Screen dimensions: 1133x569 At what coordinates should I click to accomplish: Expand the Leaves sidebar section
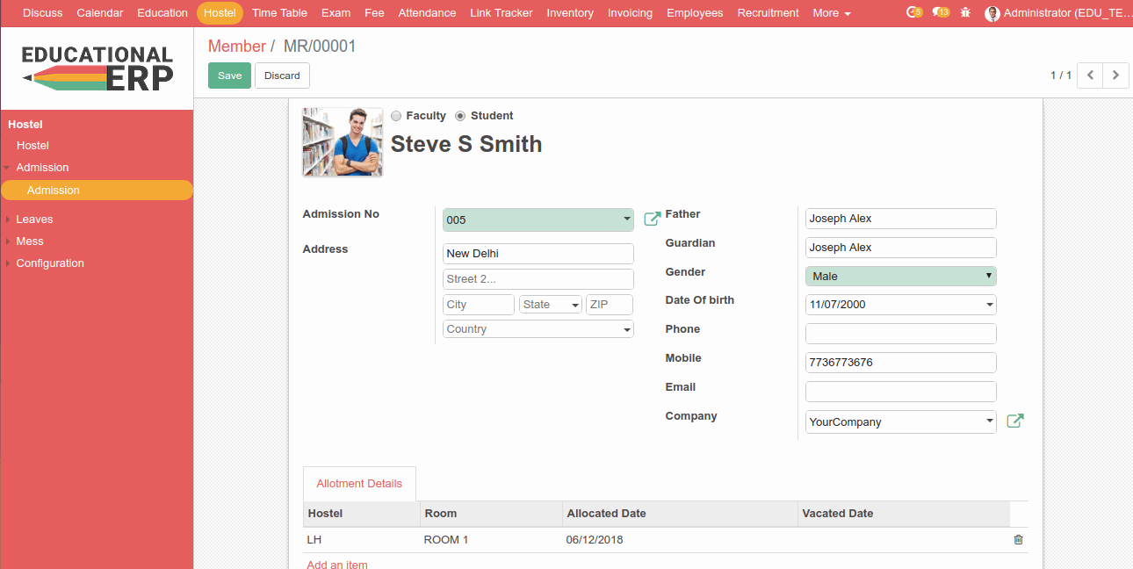34,220
